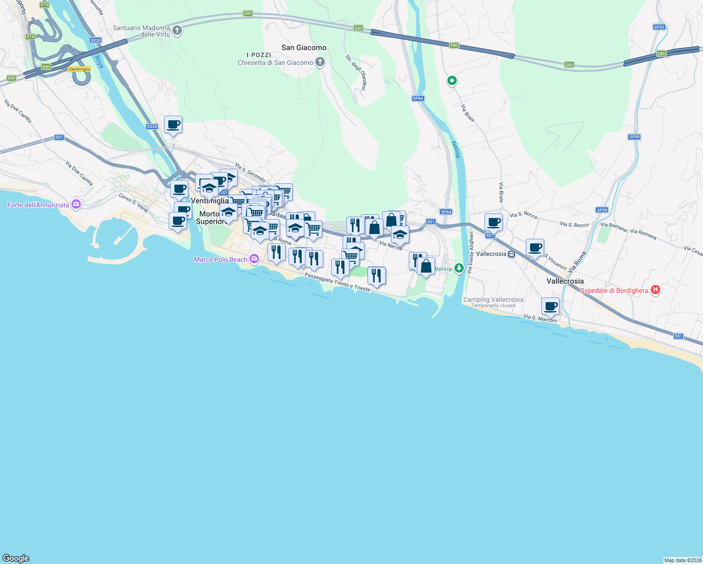Click the SP64 road shield near the Nervia river
Screen dimensions: 703x564
pos(418,99)
